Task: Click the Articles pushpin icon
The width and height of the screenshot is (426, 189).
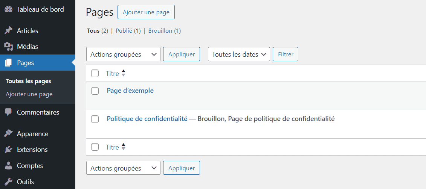Action: coord(9,31)
